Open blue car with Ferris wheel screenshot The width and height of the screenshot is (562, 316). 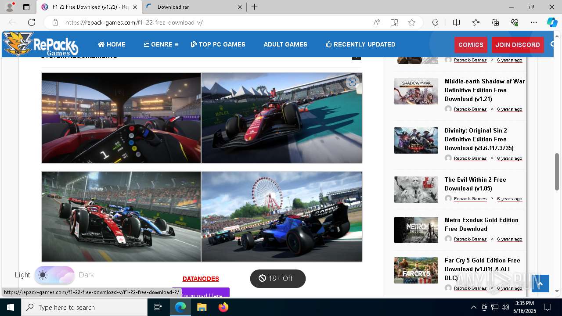pos(281,216)
